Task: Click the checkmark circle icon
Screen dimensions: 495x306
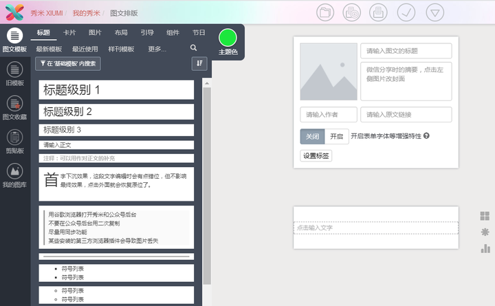Action: (406, 12)
